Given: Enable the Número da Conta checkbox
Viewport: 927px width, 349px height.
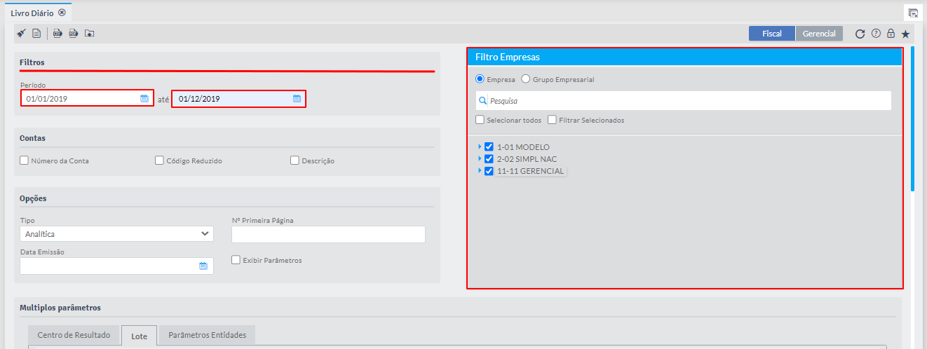Looking at the screenshot, I should click(25, 160).
